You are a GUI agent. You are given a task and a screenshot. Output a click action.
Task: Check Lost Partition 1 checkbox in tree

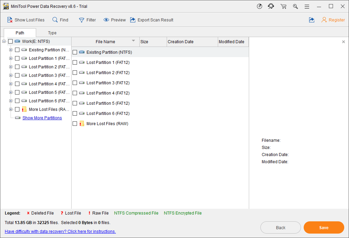(17, 58)
